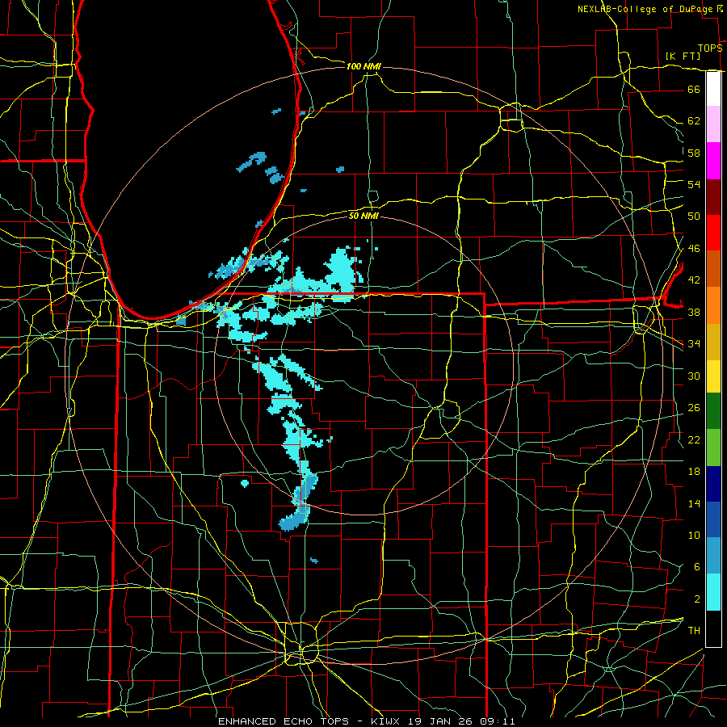Viewport: 727px width, 727px height.
Task: Click the TOPS legend title
Action: pyautogui.click(x=710, y=48)
